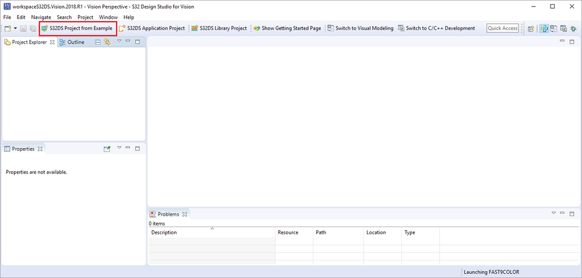Switch to Visual Modeling perspective
The height and width of the screenshot is (278, 582).
coord(361,28)
